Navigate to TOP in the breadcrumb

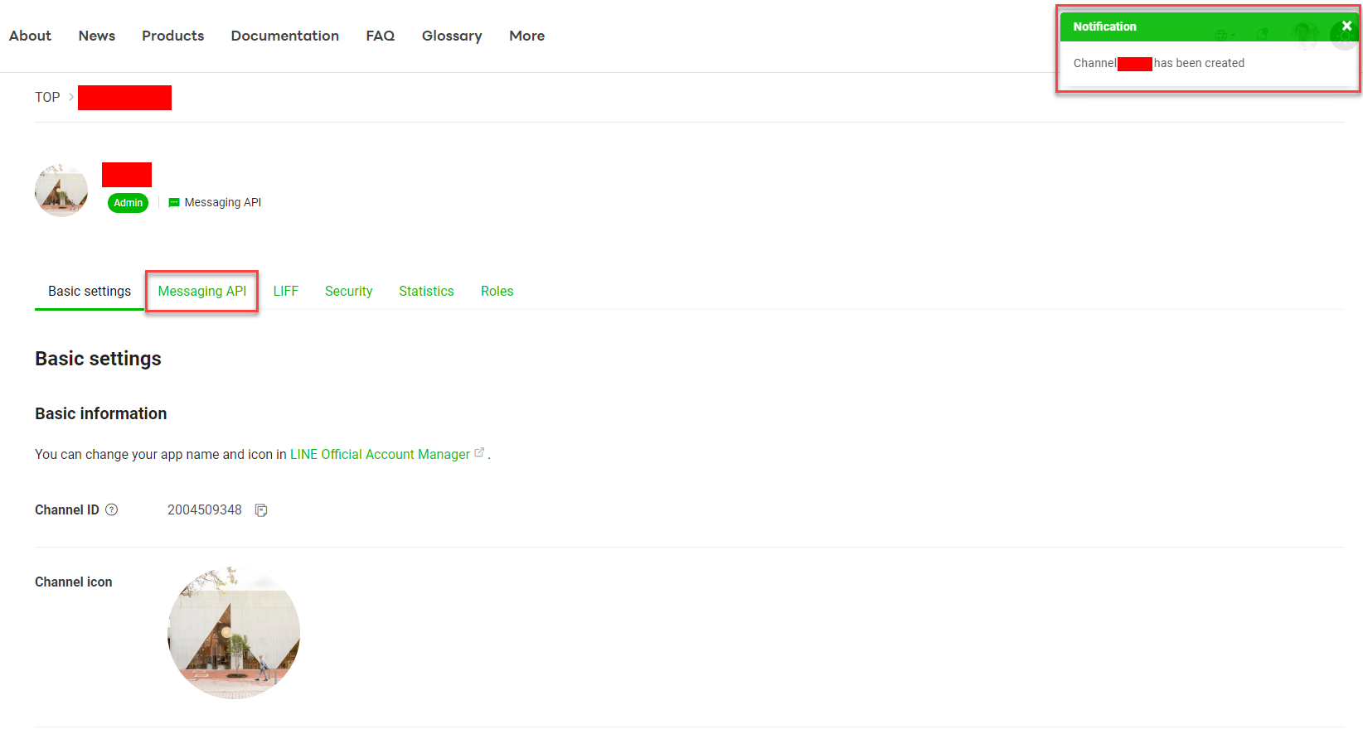[x=47, y=98]
